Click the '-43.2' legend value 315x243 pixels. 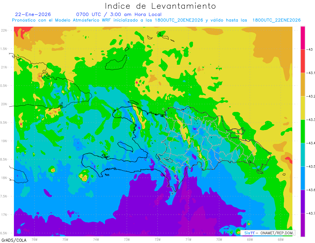[x=311, y=96]
